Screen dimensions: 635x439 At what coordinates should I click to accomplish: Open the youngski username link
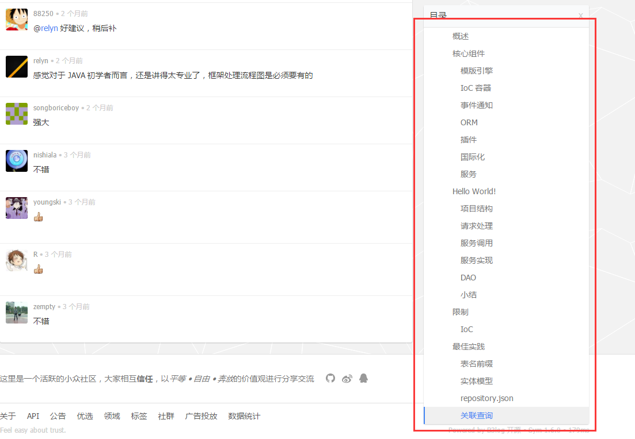[x=47, y=202]
